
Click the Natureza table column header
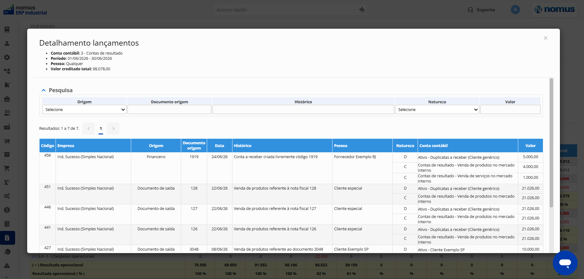coord(405,146)
